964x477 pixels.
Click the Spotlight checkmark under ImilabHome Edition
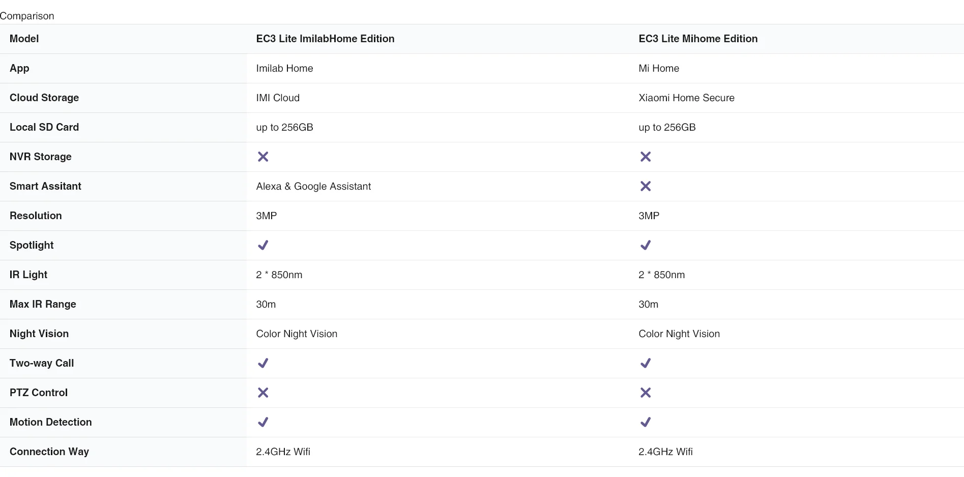coord(263,245)
